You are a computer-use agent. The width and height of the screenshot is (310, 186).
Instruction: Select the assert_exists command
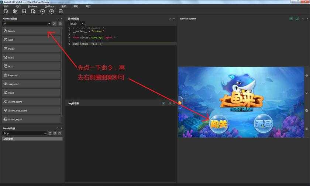31,102
